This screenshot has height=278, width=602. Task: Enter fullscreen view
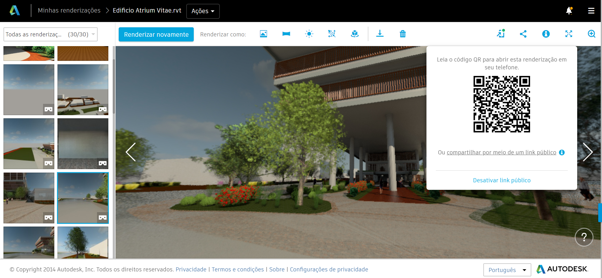point(569,34)
